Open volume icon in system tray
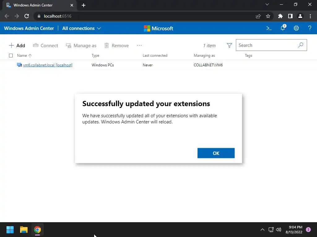This screenshot has width=317, height=237. (279, 230)
